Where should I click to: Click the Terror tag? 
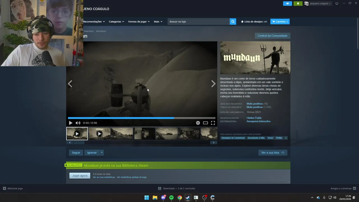point(270,138)
